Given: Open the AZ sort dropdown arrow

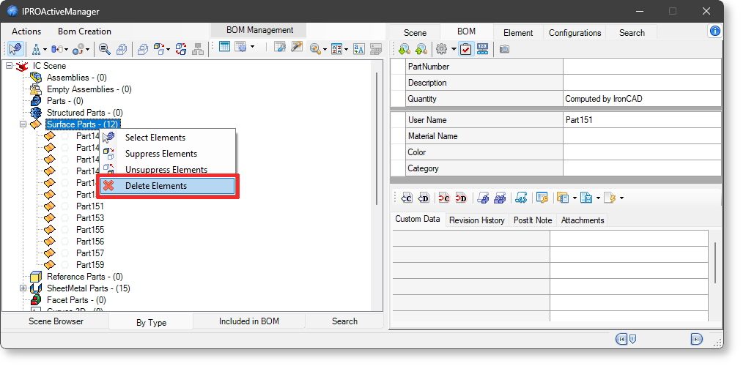Looking at the screenshot, I should [347, 48].
